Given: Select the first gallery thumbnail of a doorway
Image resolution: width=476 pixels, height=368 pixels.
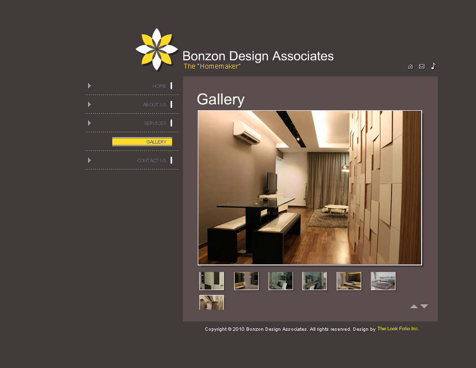Looking at the screenshot, I should click(x=212, y=281).
